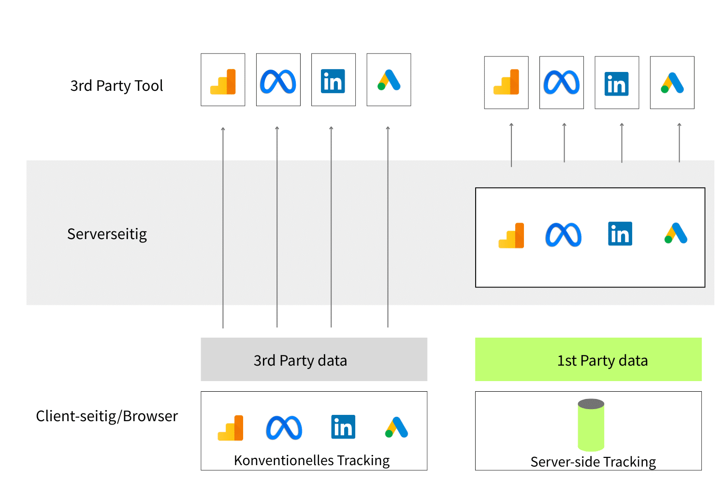The width and height of the screenshot is (725, 483).
Task: Click the Client-seitig/Browser row label
Action: click(x=107, y=416)
